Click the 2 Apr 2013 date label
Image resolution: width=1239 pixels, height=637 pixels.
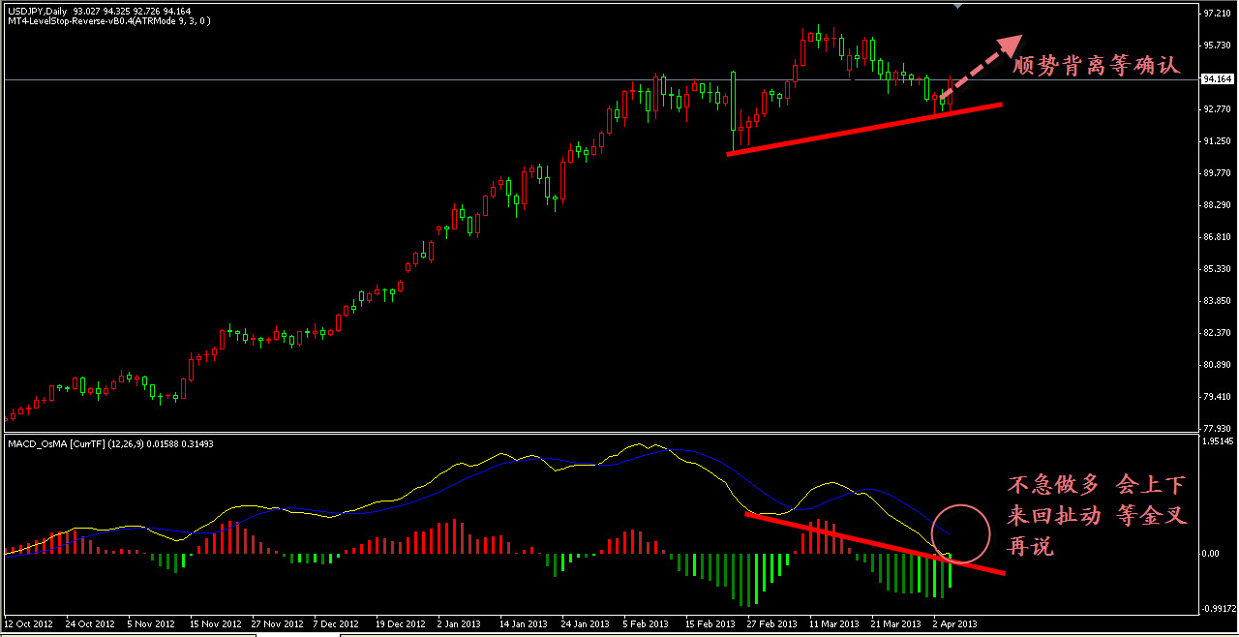(955, 624)
